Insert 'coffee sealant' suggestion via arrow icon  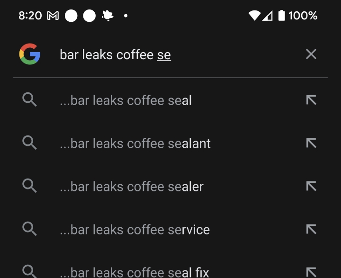pyautogui.click(x=311, y=143)
